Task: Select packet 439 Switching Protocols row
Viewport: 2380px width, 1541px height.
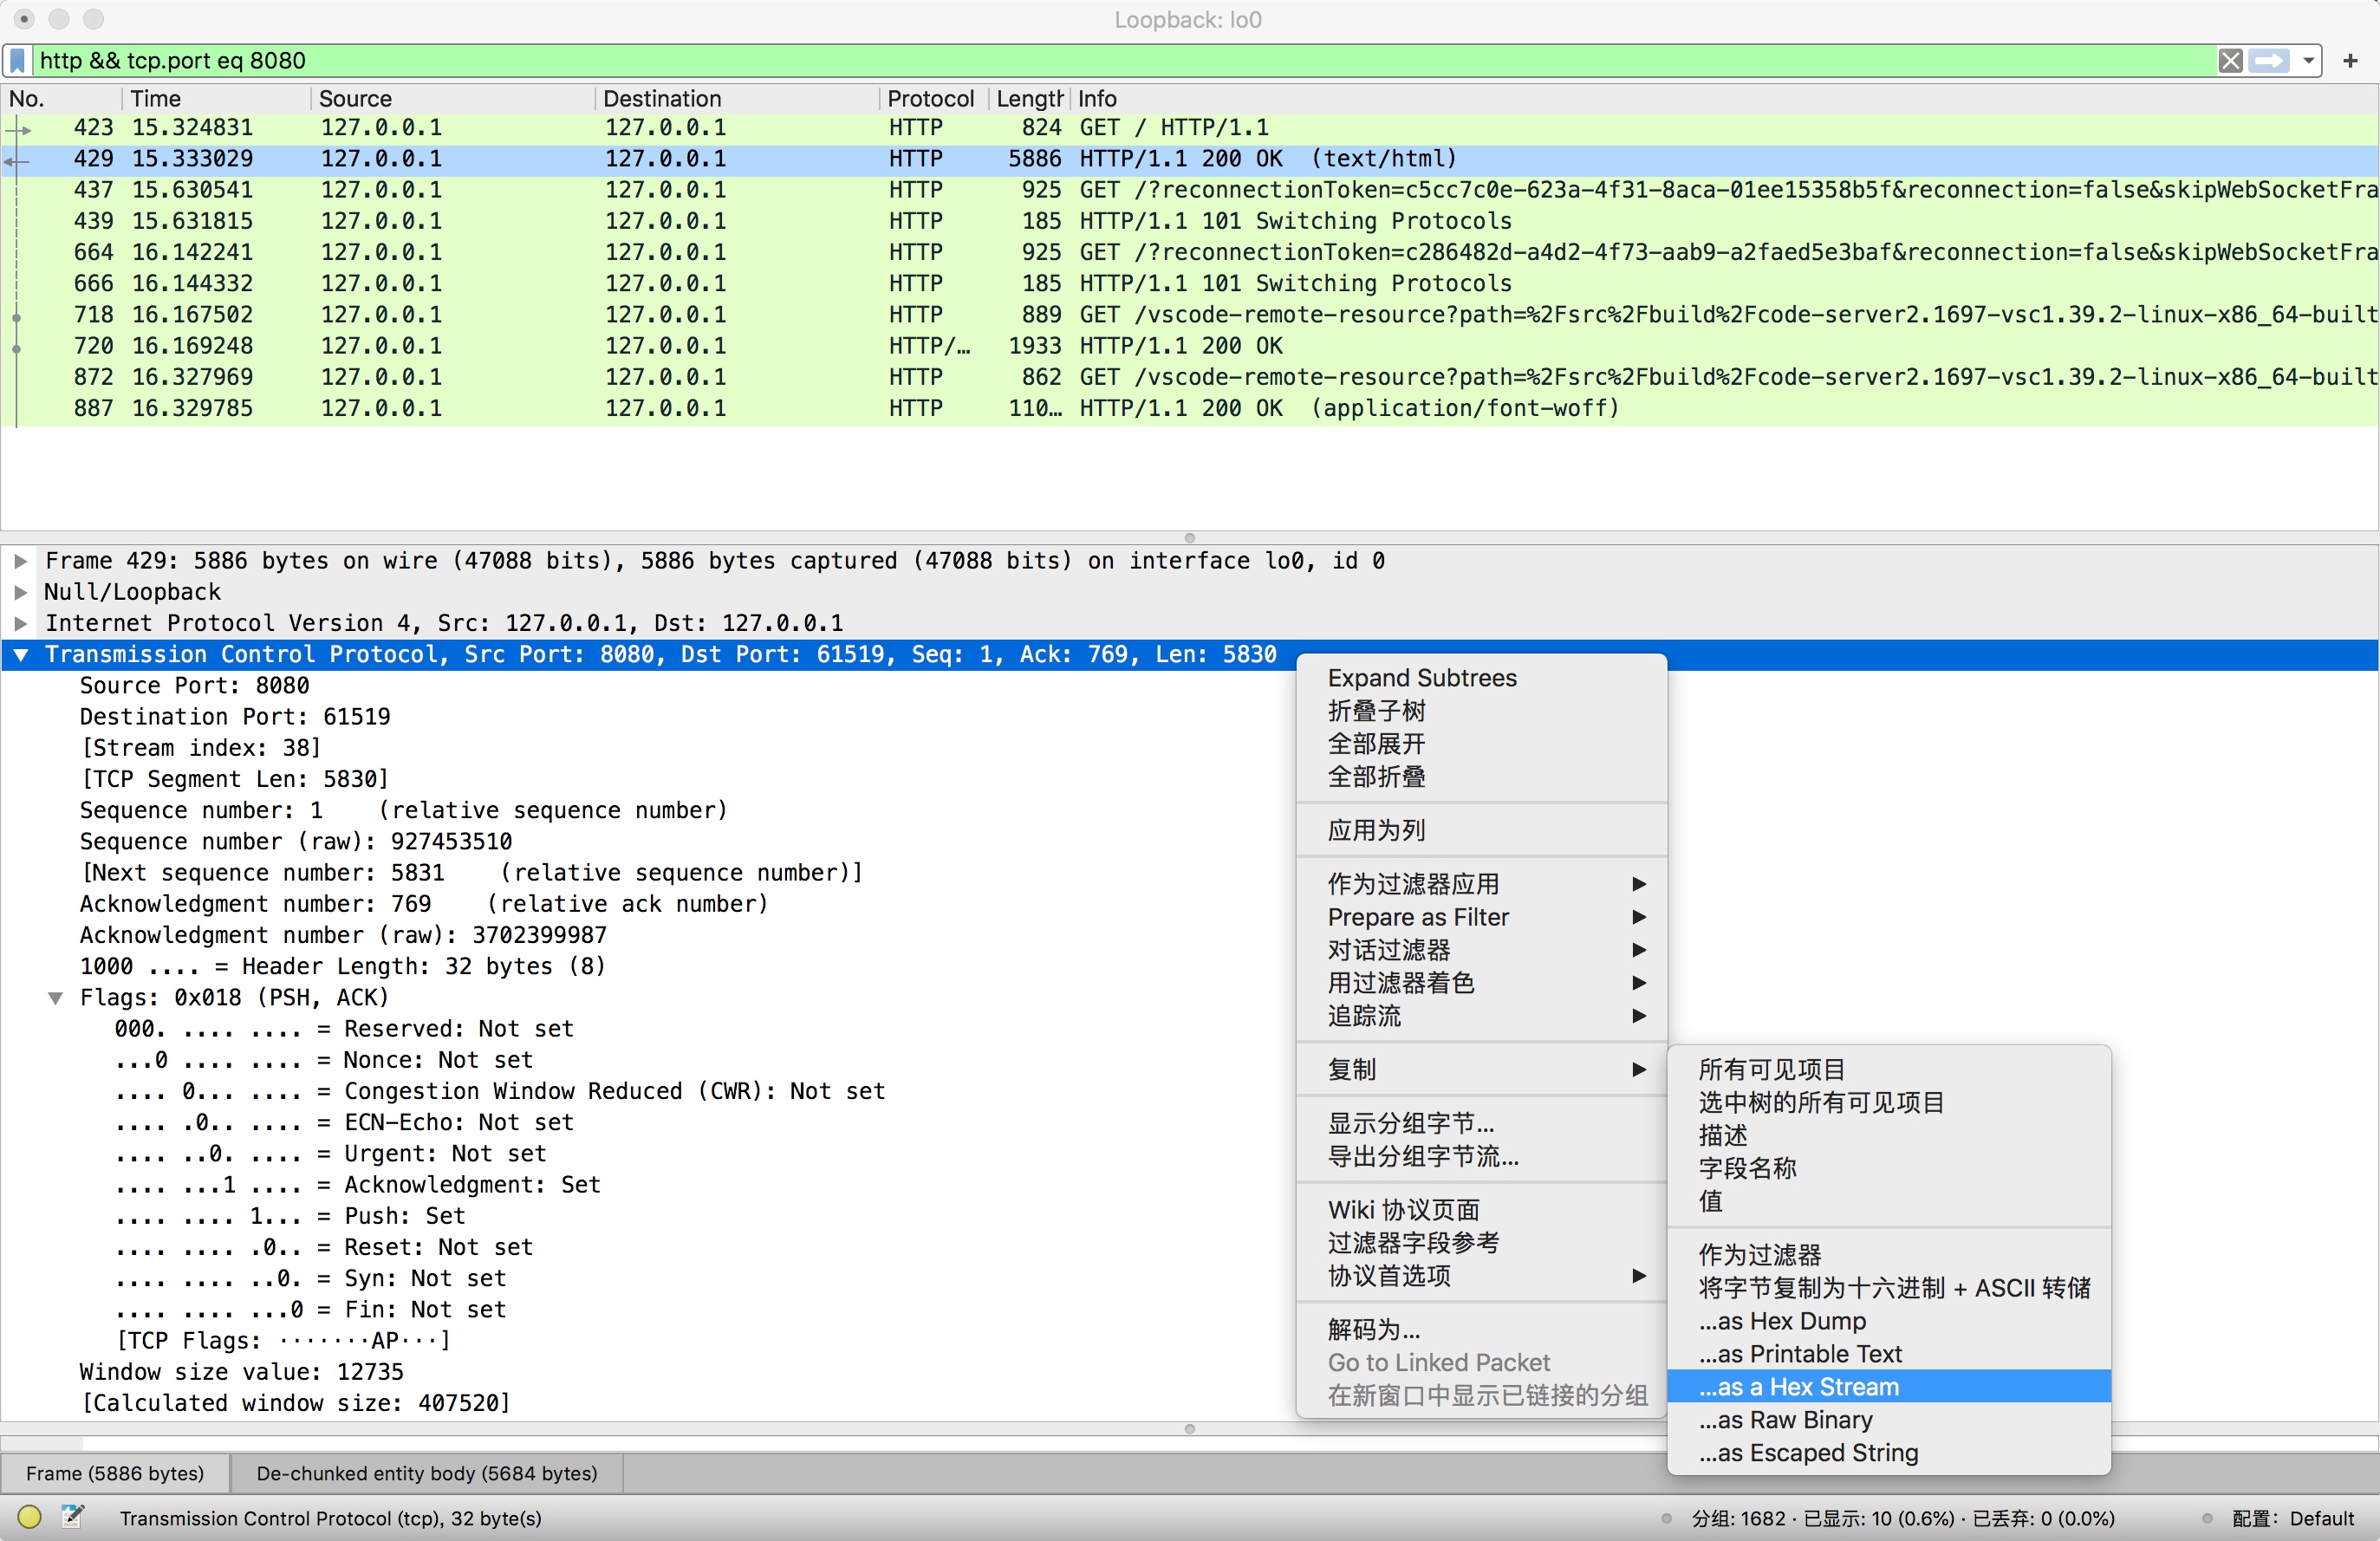Action: (1190, 222)
